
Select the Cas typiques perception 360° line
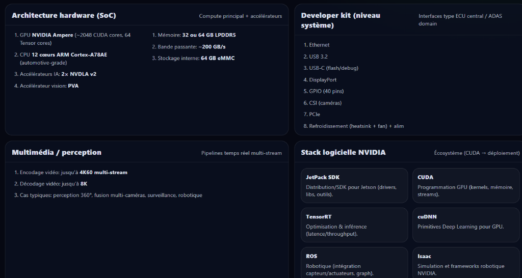pyautogui.click(x=108, y=195)
